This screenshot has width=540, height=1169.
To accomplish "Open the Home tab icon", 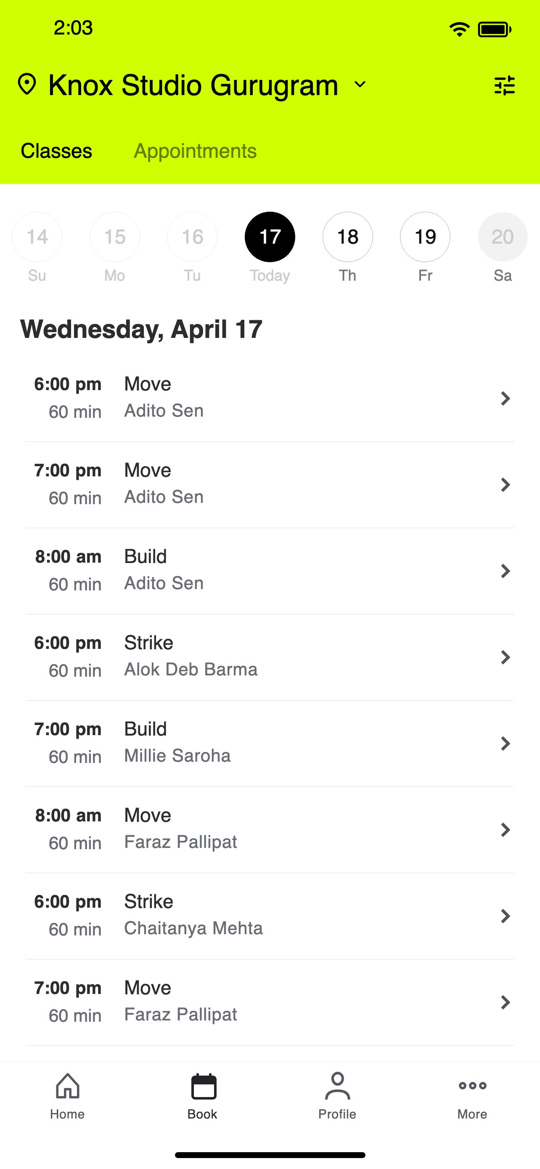I will click(x=68, y=1086).
